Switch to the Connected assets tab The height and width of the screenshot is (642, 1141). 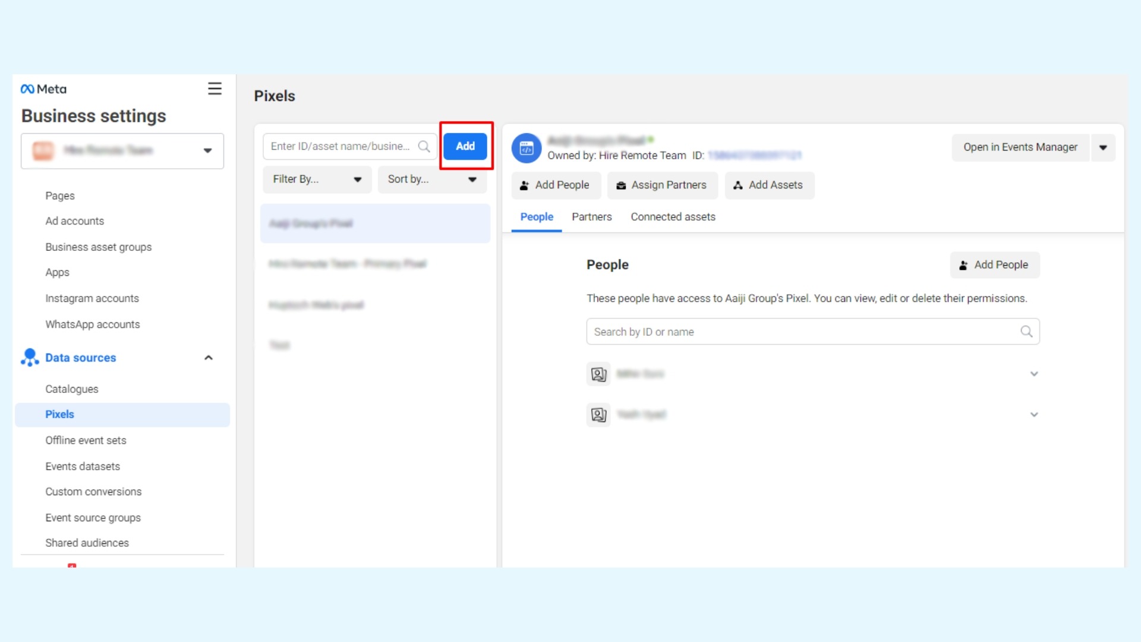(673, 216)
